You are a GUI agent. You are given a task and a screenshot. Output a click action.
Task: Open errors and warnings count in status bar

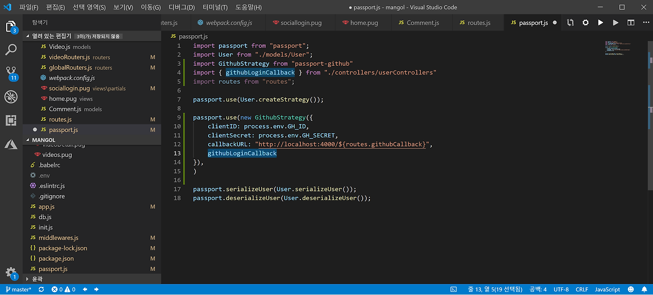[64, 289]
